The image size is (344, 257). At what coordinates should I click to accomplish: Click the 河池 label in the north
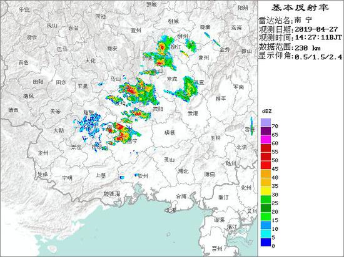coord(101,16)
